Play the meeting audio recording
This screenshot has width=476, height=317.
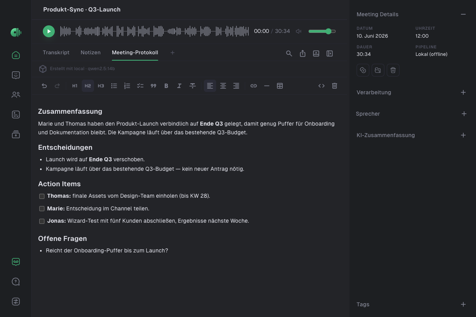49,31
